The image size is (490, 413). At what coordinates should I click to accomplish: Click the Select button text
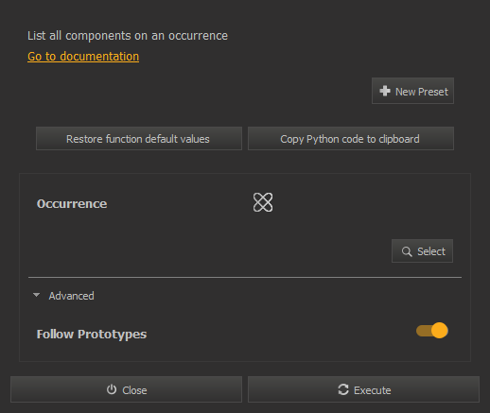coord(431,251)
